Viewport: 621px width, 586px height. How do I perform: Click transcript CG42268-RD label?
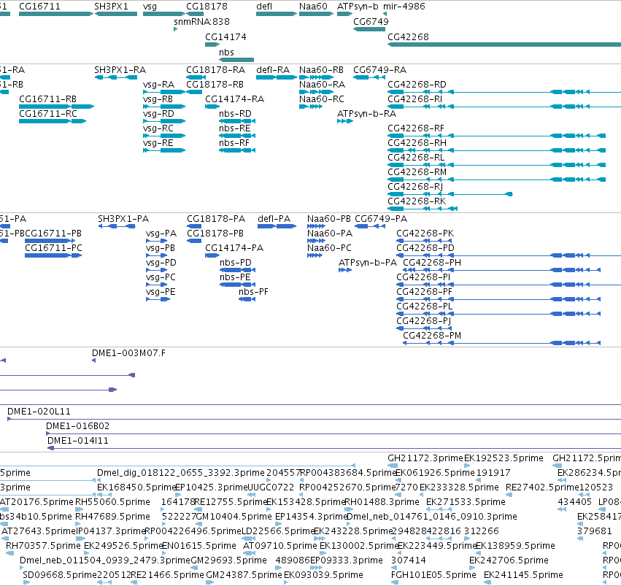click(x=417, y=85)
